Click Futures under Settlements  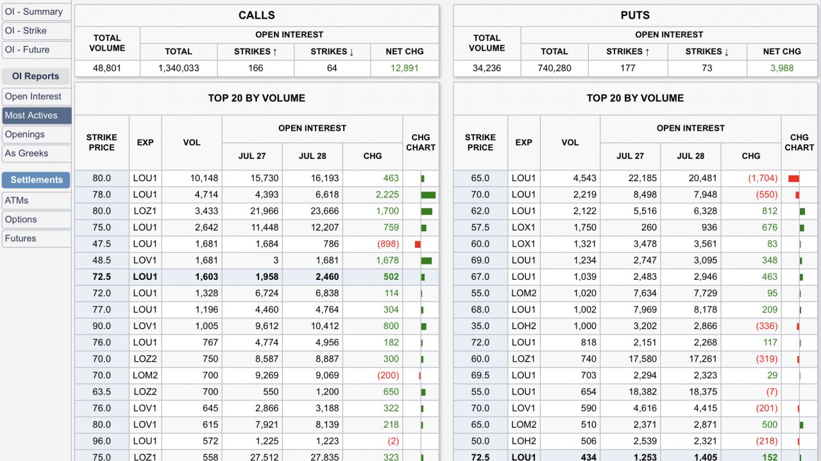tap(21, 238)
